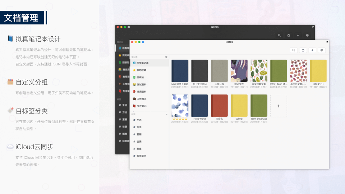This screenshot has height=194, width=345.
Task: Open the Term of Service notebook
Action: pyautogui.click(x=259, y=106)
